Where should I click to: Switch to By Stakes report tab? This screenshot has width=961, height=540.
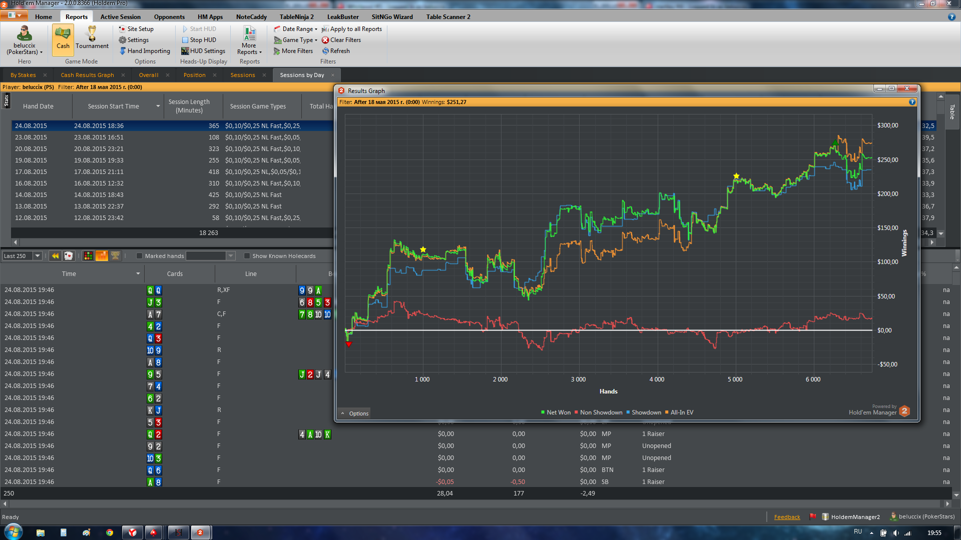coord(23,75)
